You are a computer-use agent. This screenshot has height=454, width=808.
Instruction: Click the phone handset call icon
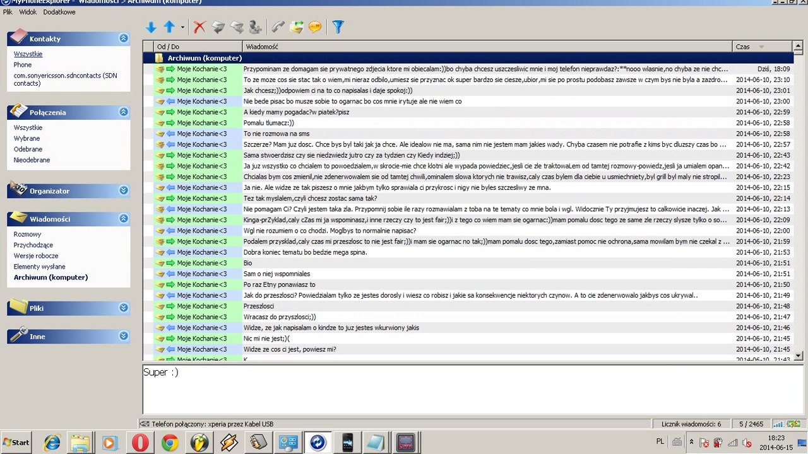coord(278,27)
